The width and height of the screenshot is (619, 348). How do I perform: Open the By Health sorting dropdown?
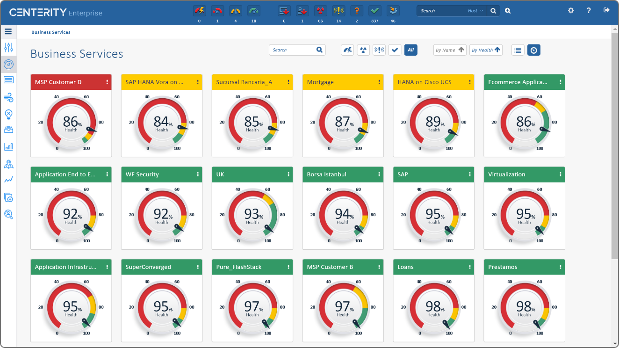pos(486,50)
